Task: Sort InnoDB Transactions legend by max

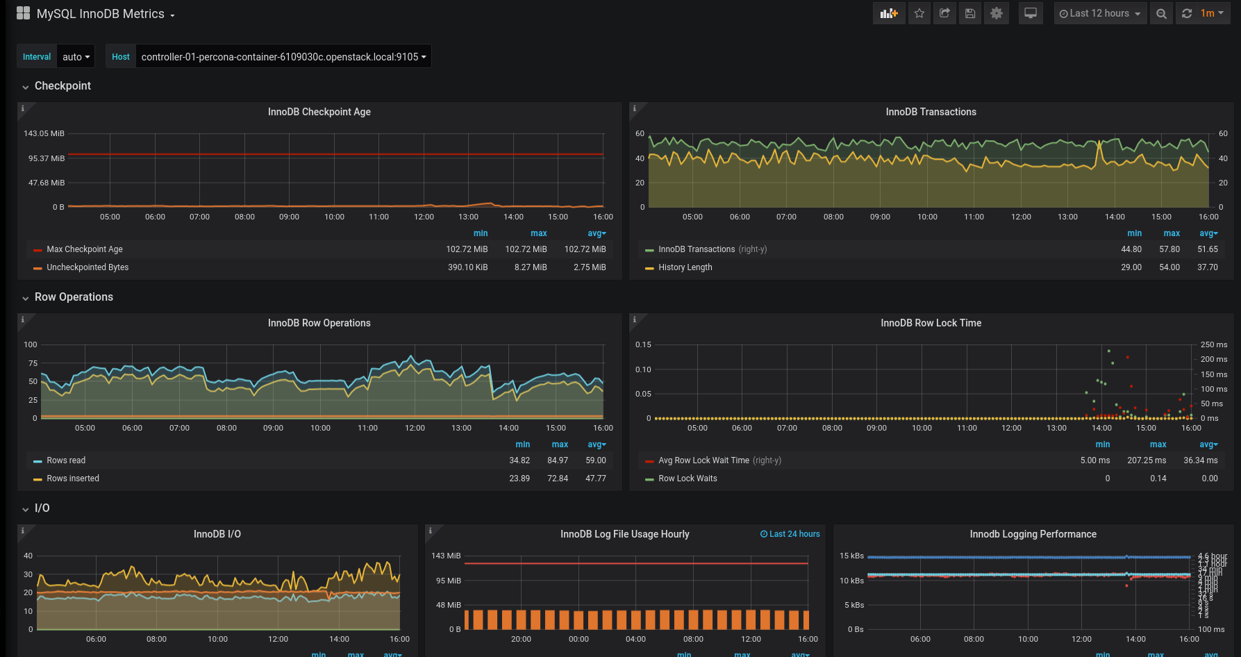Action: point(1172,233)
